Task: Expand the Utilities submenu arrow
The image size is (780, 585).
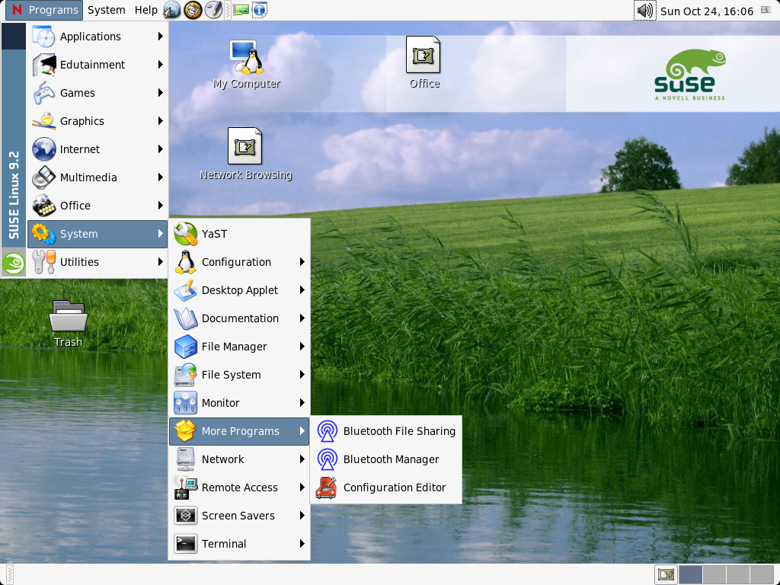Action: coord(160,262)
